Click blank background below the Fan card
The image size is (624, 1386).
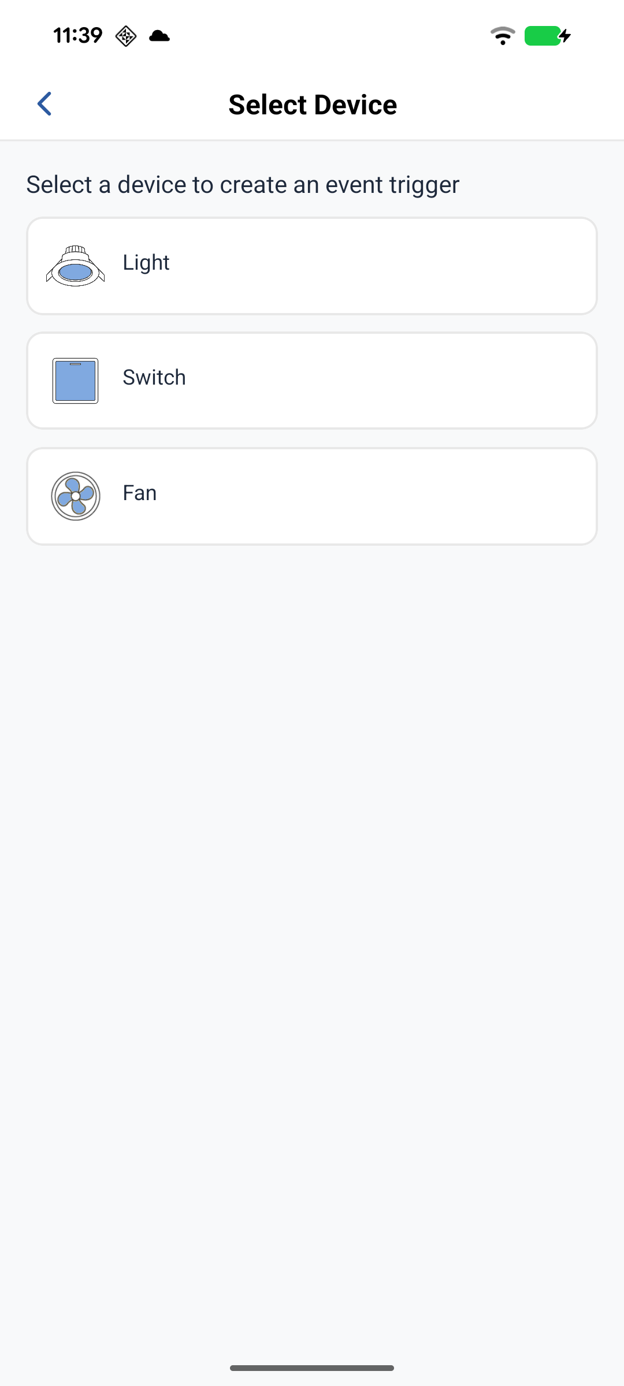(312, 866)
